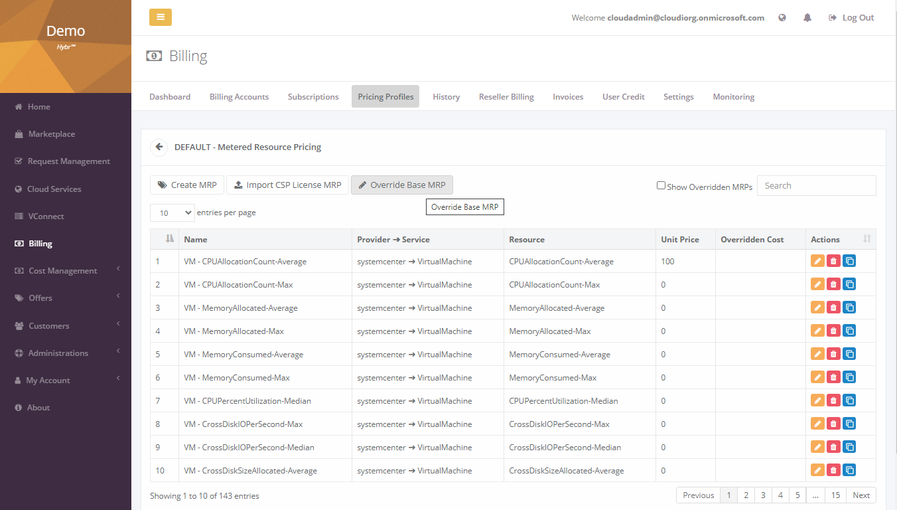Click the hamburger menu toggle button
The image size is (897, 510).
[x=160, y=17]
